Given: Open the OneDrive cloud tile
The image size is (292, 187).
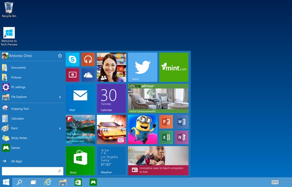Looking at the screenshot, I should [88, 75].
